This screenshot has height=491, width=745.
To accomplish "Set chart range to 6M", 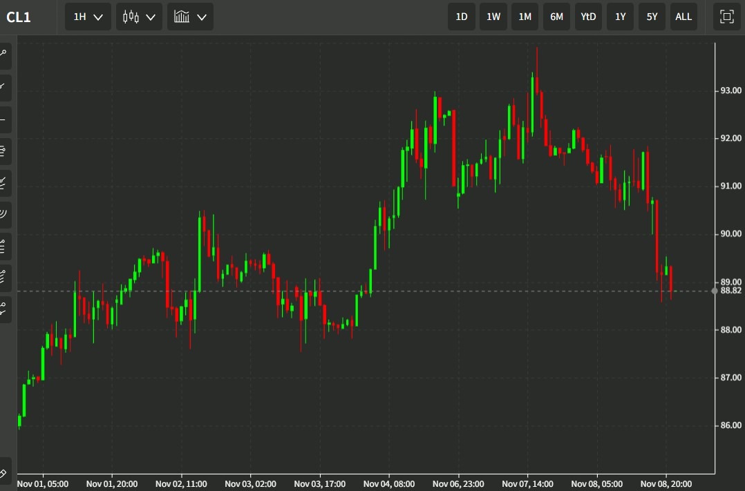I will coord(556,17).
